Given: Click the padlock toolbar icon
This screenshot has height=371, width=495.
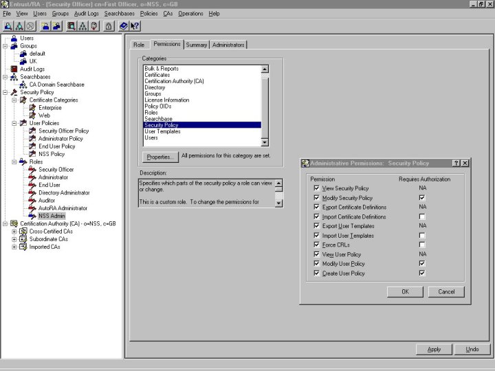Looking at the screenshot, I should 109,26.
